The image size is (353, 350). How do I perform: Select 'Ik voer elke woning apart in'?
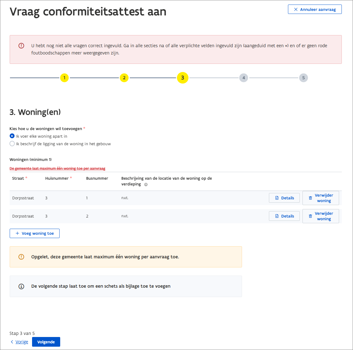tap(12, 136)
